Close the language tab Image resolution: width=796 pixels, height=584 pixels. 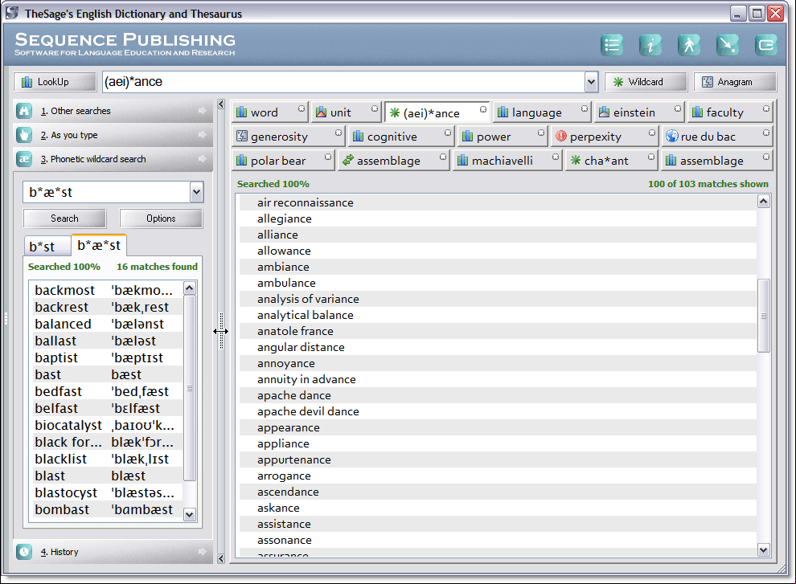(x=585, y=108)
